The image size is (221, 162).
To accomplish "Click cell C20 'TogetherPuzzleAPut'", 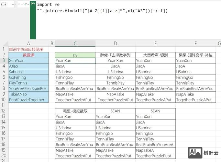I will tap(75, 156).
